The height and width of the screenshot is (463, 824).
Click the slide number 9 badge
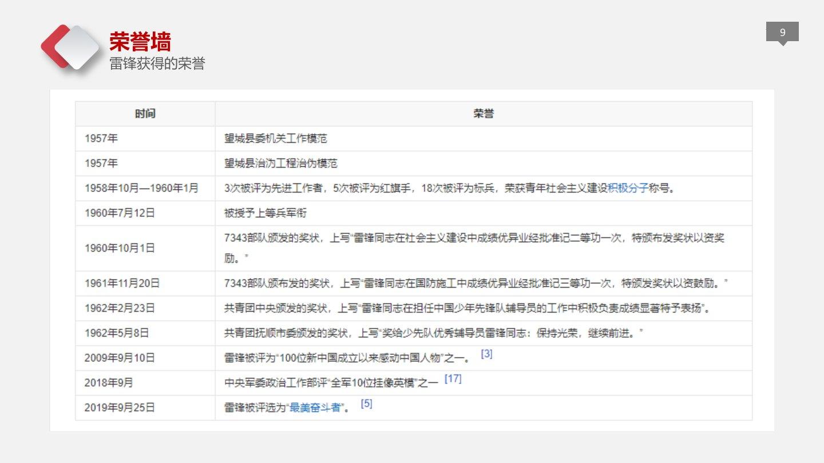(782, 33)
